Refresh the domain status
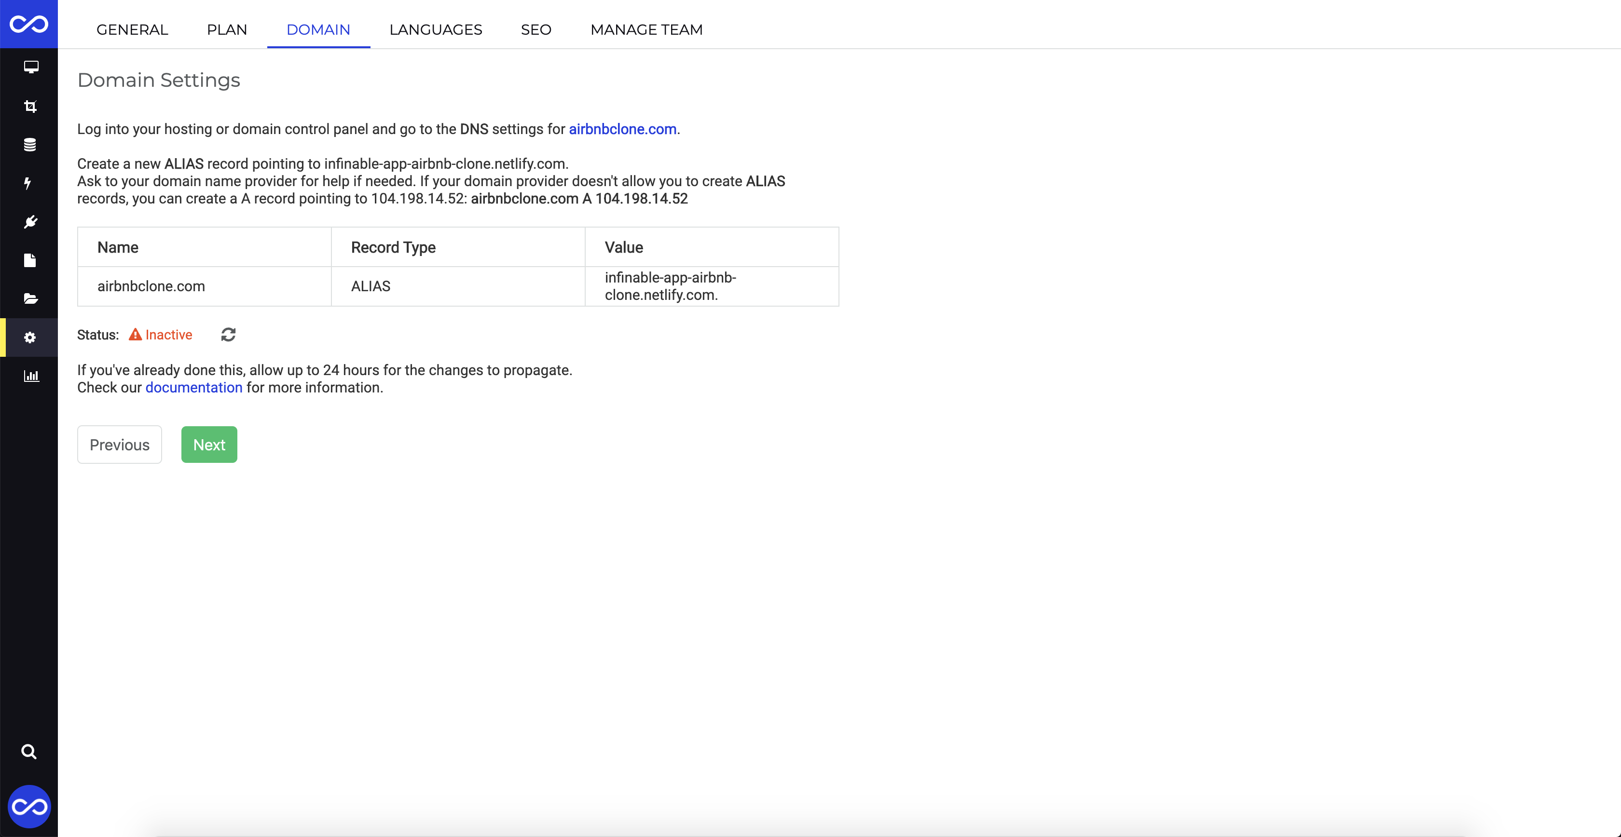 pos(228,335)
